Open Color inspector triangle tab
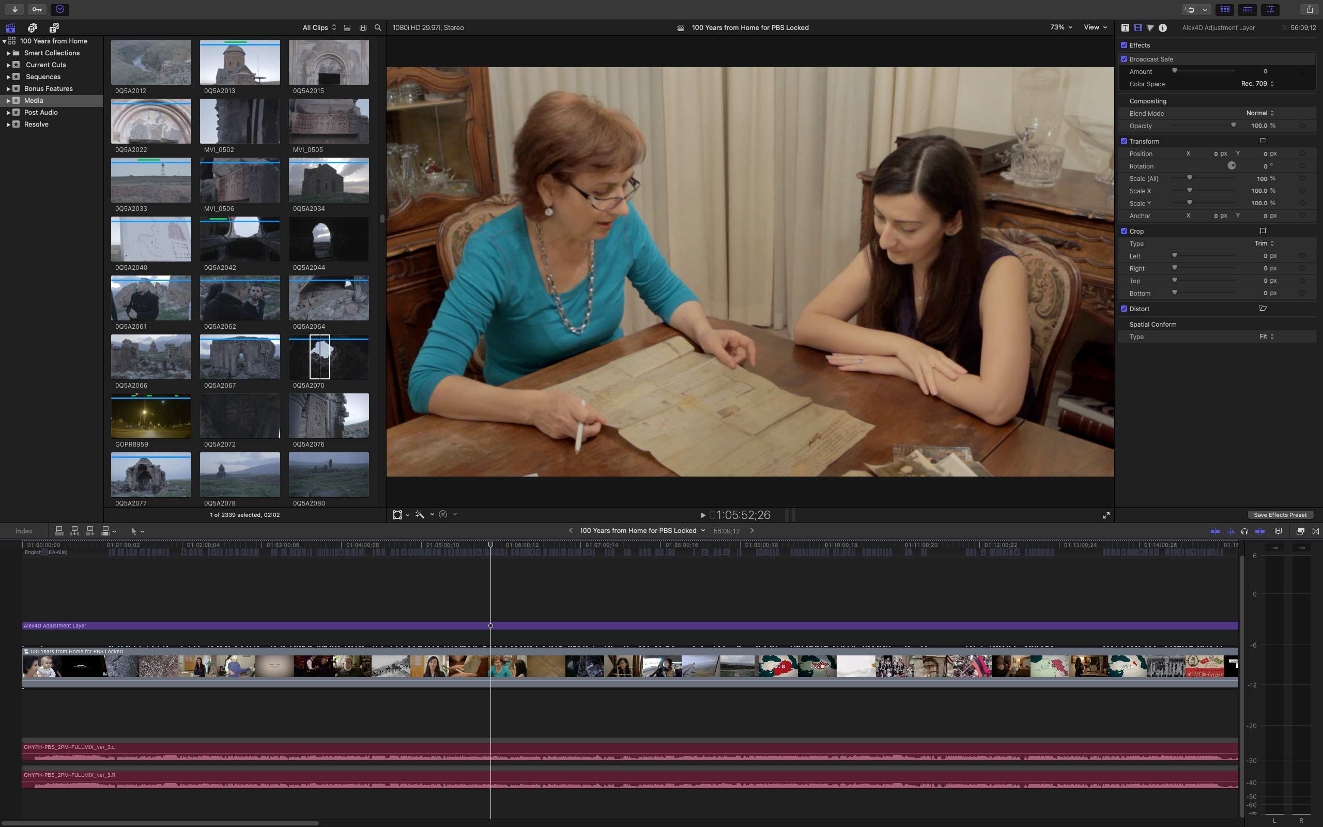The height and width of the screenshot is (827, 1323). (1150, 27)
